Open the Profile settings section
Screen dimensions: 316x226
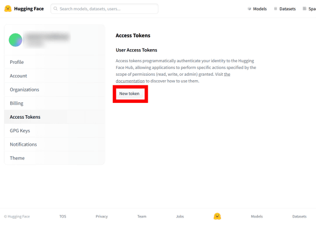pyautogui.click(x=54, y=62)
